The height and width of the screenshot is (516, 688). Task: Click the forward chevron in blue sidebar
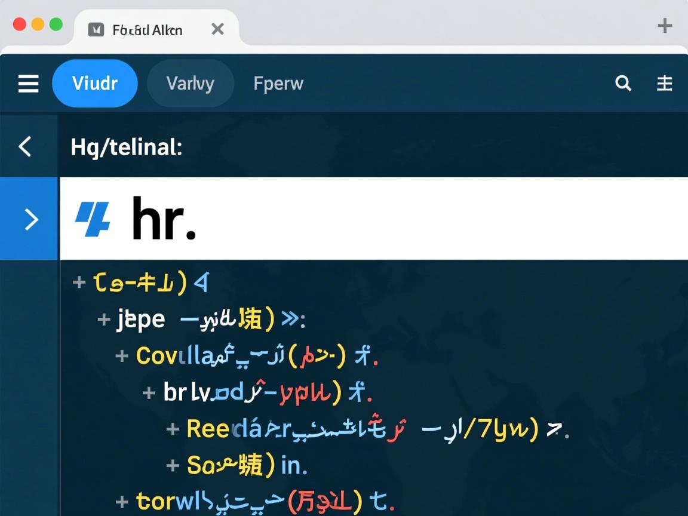(x=30, y=220)
